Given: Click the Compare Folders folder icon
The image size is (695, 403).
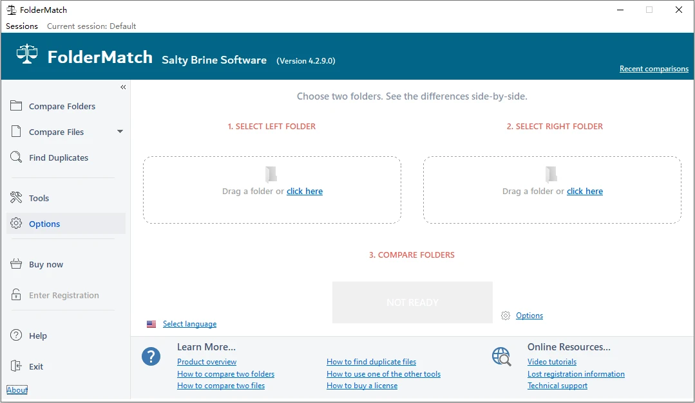Looking at the screenshot, I should (16, 105).
